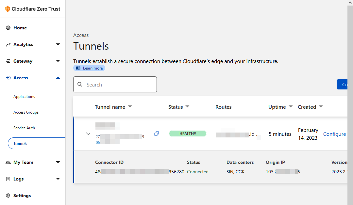Click the blue Create button
353x205 pixels.
coord(342,85)
